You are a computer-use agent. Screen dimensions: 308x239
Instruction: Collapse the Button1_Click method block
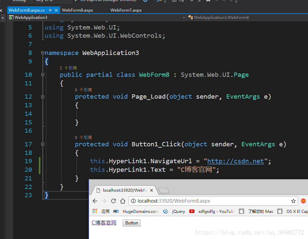click(x=43, y=144)
